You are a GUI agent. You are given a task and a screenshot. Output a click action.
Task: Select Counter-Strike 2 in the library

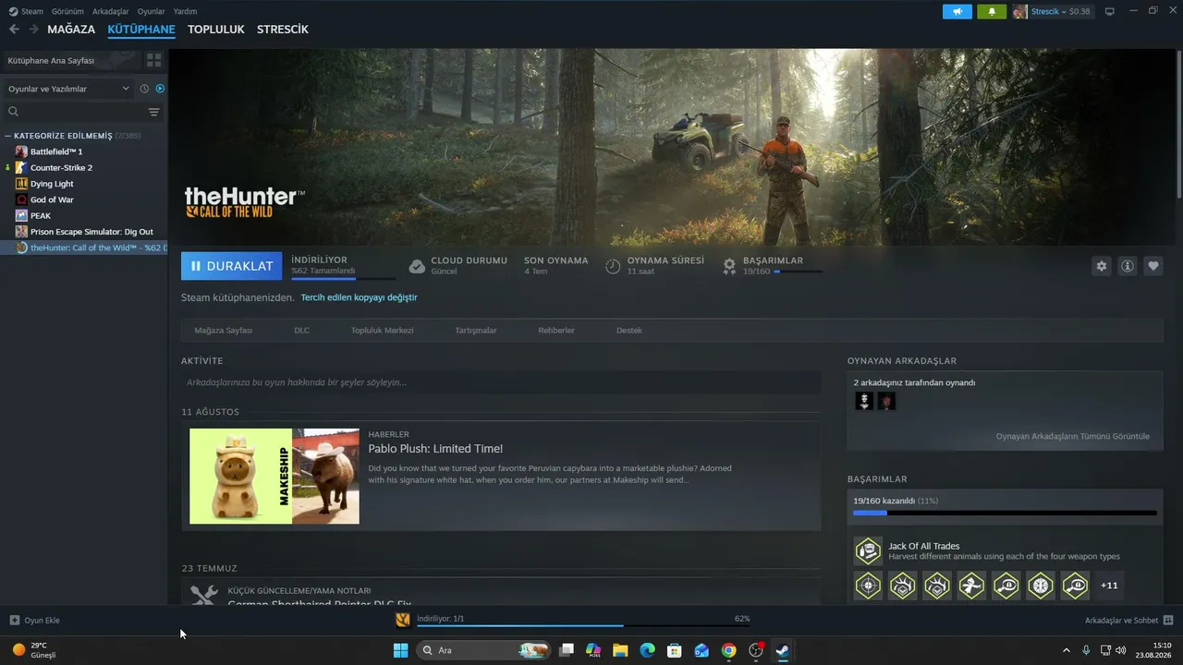tap(61, 168)
